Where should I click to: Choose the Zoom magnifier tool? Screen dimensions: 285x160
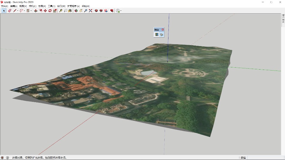85,11
